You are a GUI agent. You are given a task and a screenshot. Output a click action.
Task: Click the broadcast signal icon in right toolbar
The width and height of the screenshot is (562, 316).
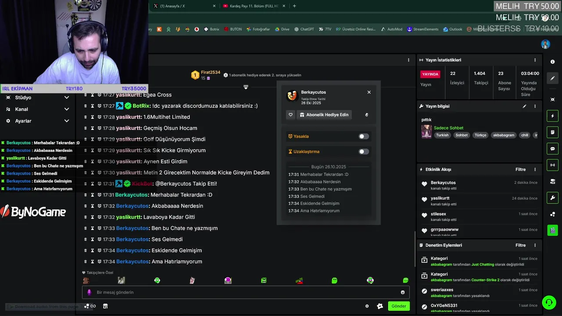[553, 165]
